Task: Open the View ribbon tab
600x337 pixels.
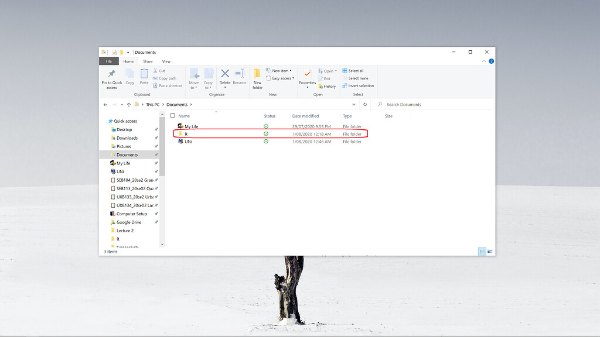Action: tap(166, 61)
